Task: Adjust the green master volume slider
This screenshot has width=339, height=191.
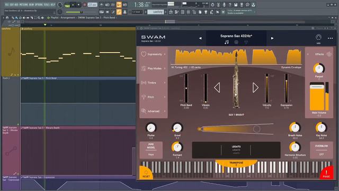Action: pos(74,12)
